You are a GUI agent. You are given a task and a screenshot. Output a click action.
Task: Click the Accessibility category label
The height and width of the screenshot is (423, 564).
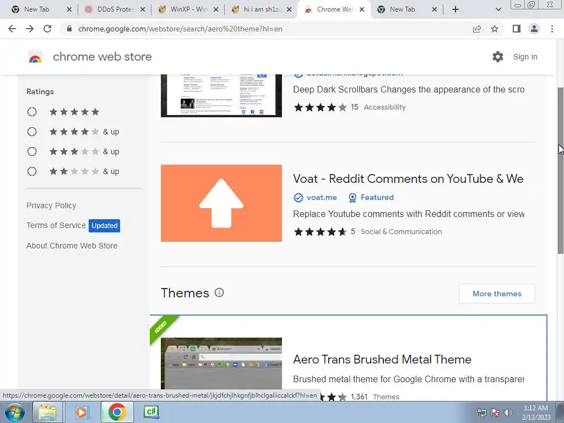point(384,107)
